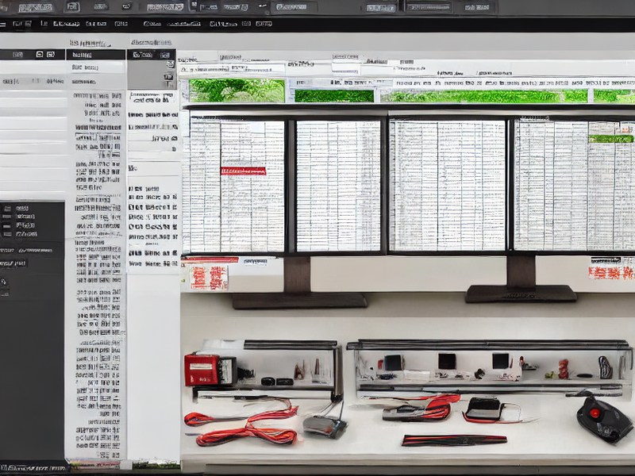Expand the heading label above the third column
The height and width of the screenshot is (476, 635).
pos(152,42)
